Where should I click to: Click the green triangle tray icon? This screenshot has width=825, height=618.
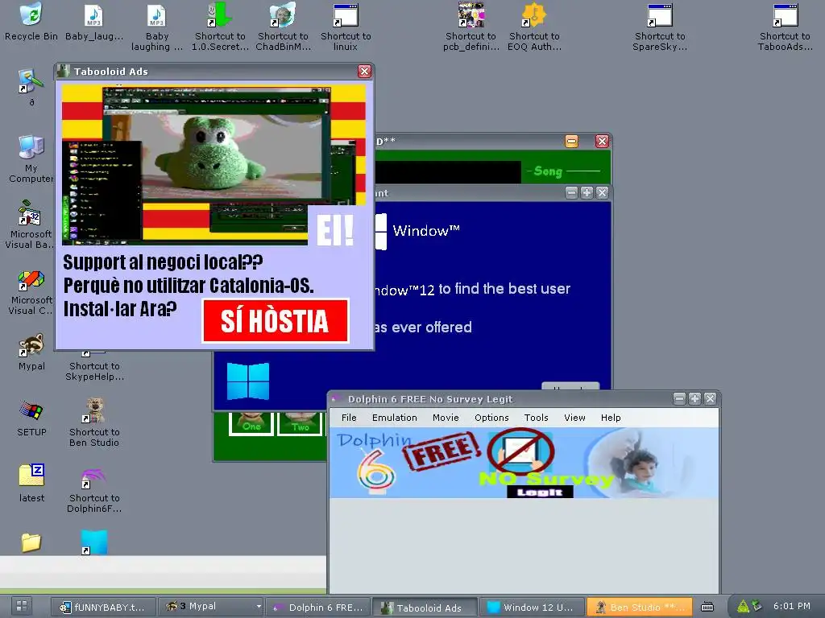click(743, 607)
